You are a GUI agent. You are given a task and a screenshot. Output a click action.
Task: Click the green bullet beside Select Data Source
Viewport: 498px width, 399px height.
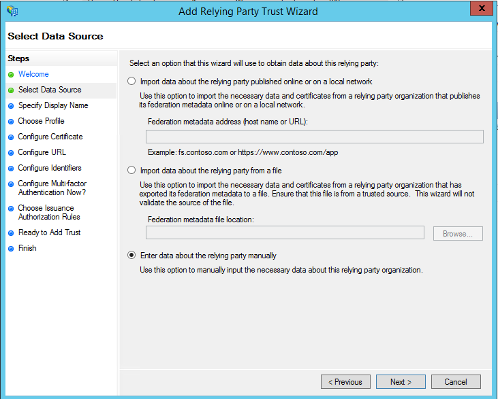[11, 90]
